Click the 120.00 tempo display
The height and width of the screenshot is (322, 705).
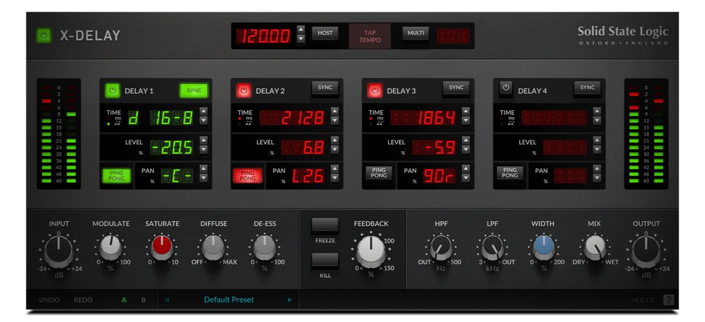tap(264, 36)
